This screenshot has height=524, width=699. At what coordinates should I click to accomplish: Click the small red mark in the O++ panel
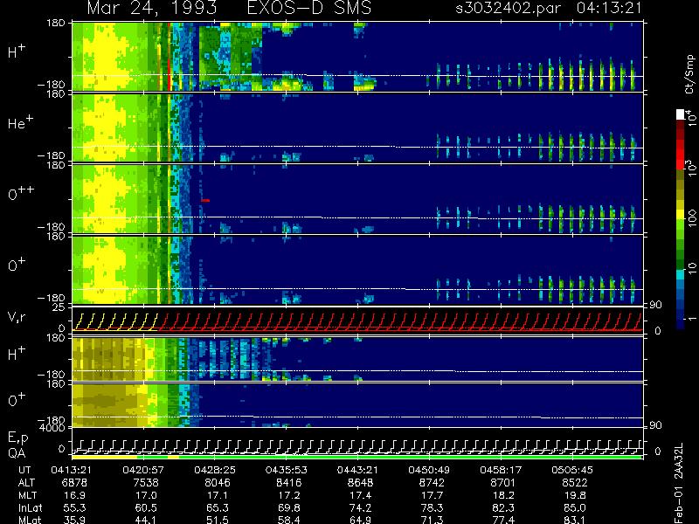pyautogui.click(x=205, y=201)
